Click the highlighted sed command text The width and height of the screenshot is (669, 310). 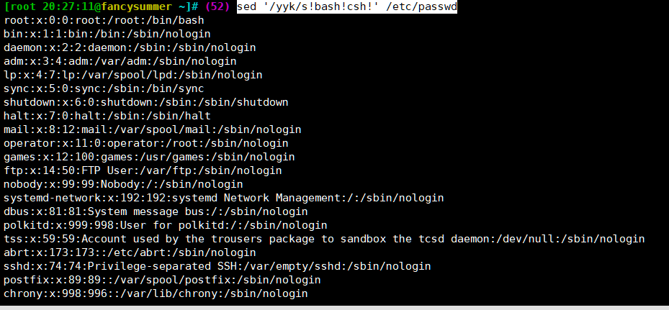[x=346, y=6]
